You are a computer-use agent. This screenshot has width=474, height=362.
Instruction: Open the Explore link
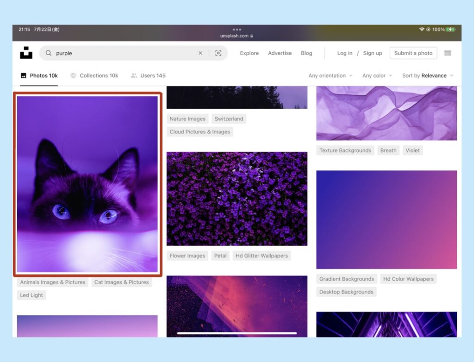249,53
